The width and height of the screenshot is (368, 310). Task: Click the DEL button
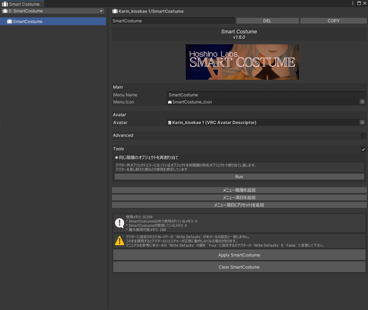[x=267, y=21]
